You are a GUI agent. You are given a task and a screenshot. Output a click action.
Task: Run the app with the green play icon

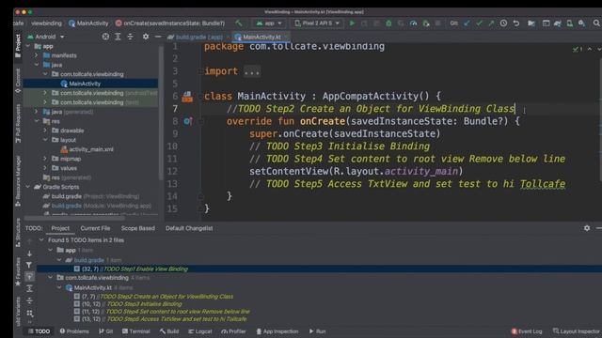[352, 23]
